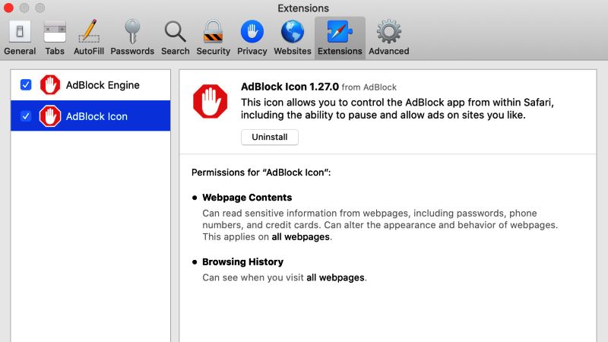Open the Security preferences pane
Viewport: 608px width, 342px height.
pos(214,38)
